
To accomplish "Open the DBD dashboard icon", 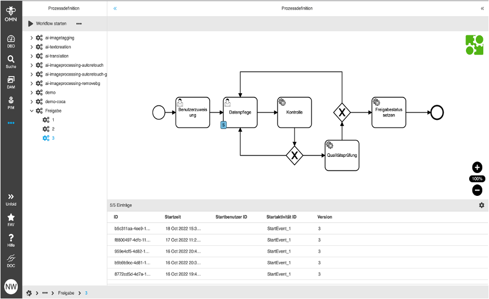I will click(x=11, y=41).
